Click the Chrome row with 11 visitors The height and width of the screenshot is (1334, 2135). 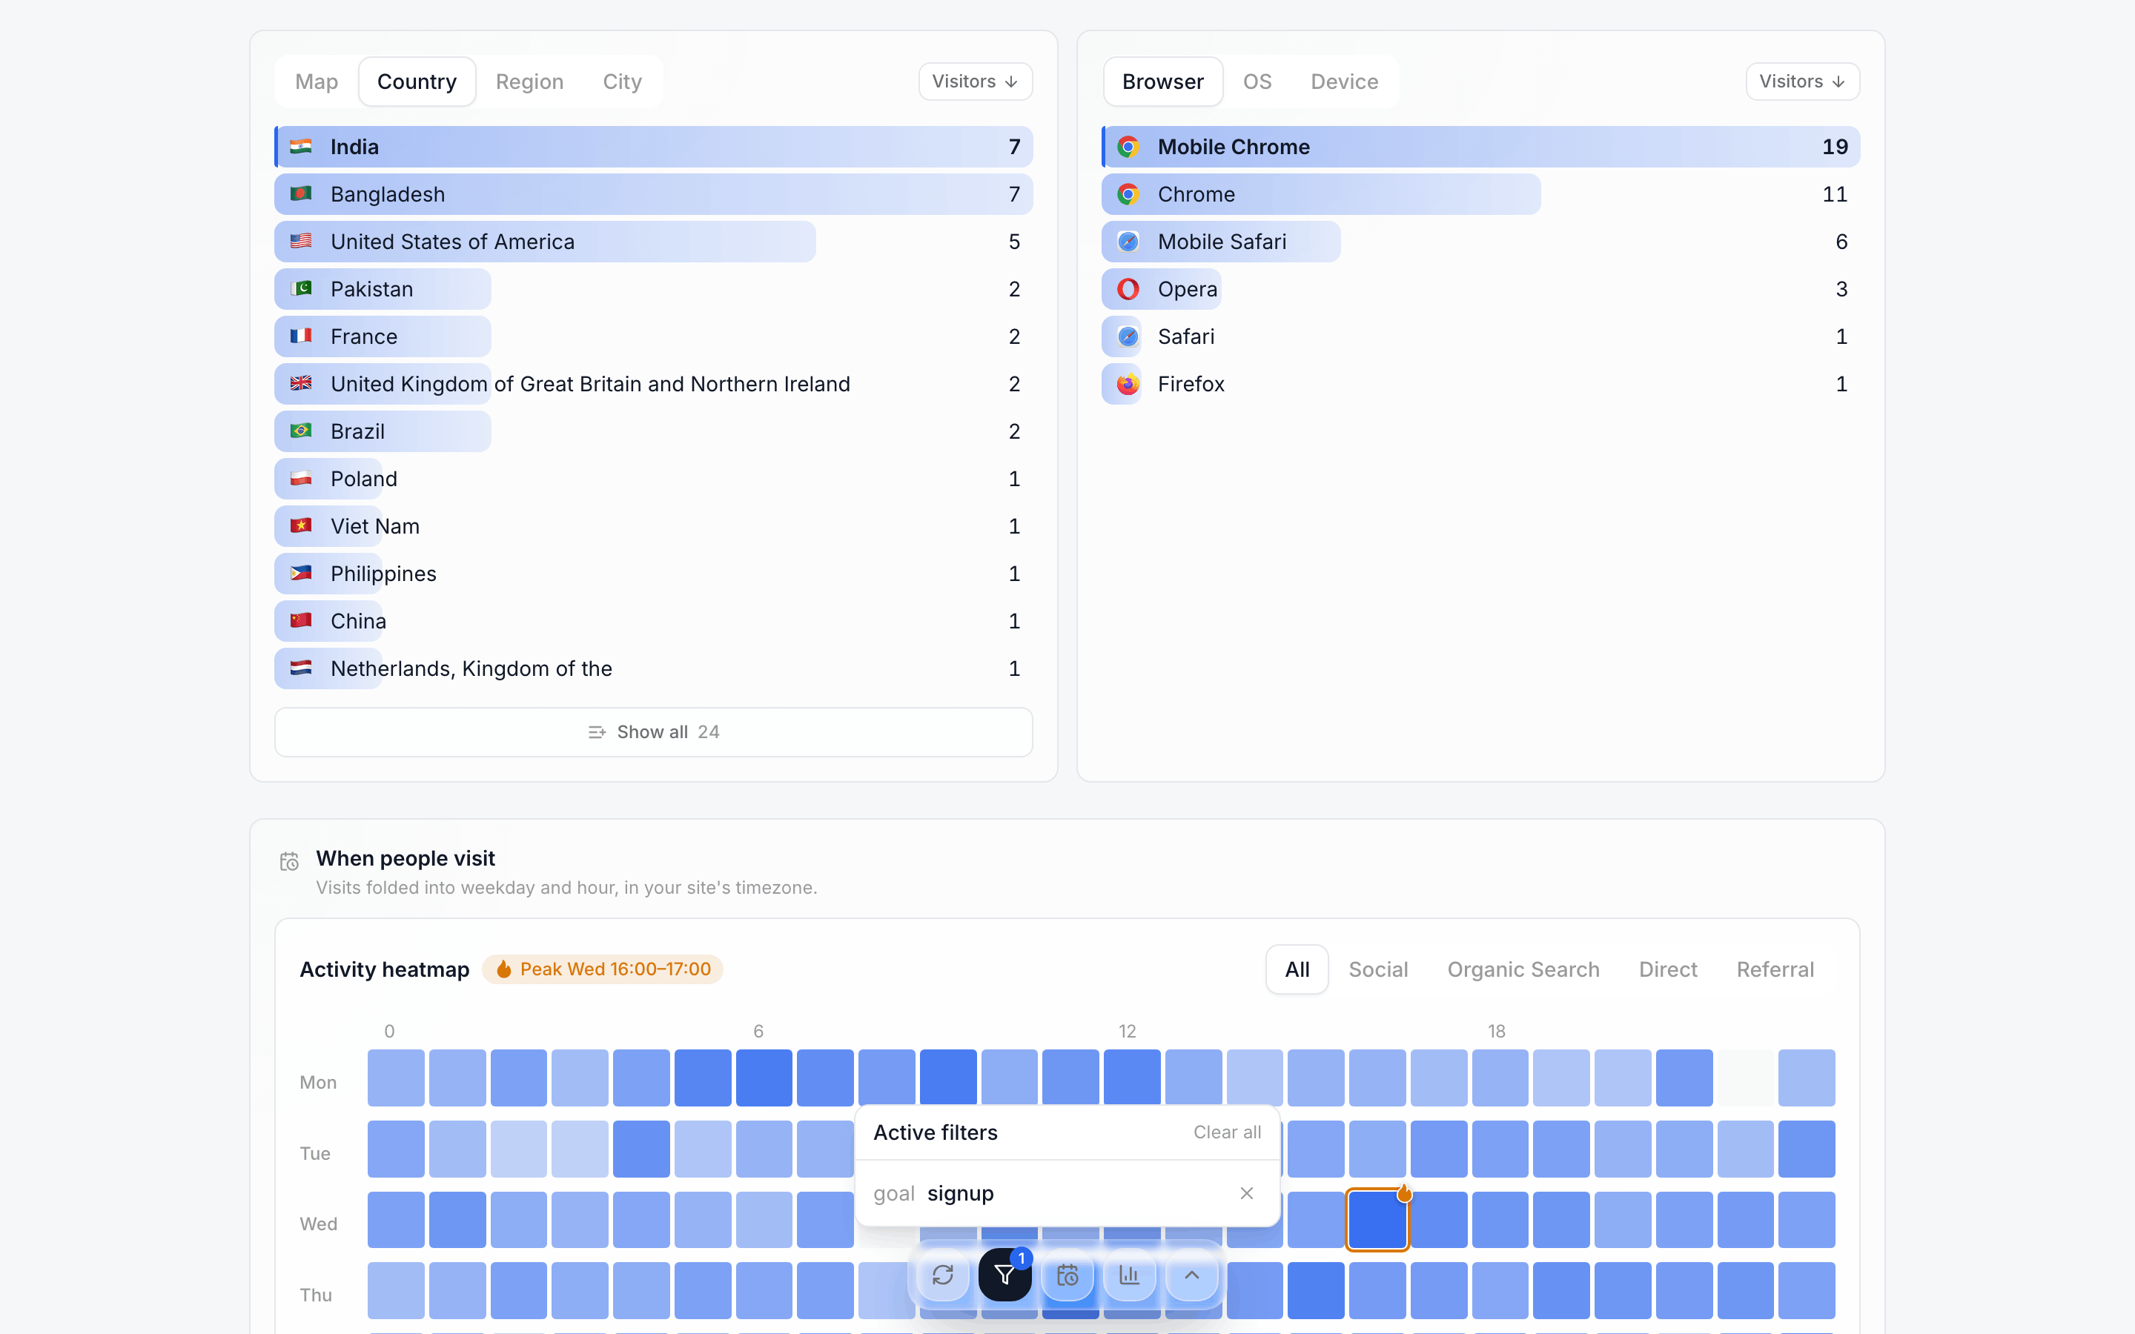(1480, 194)
